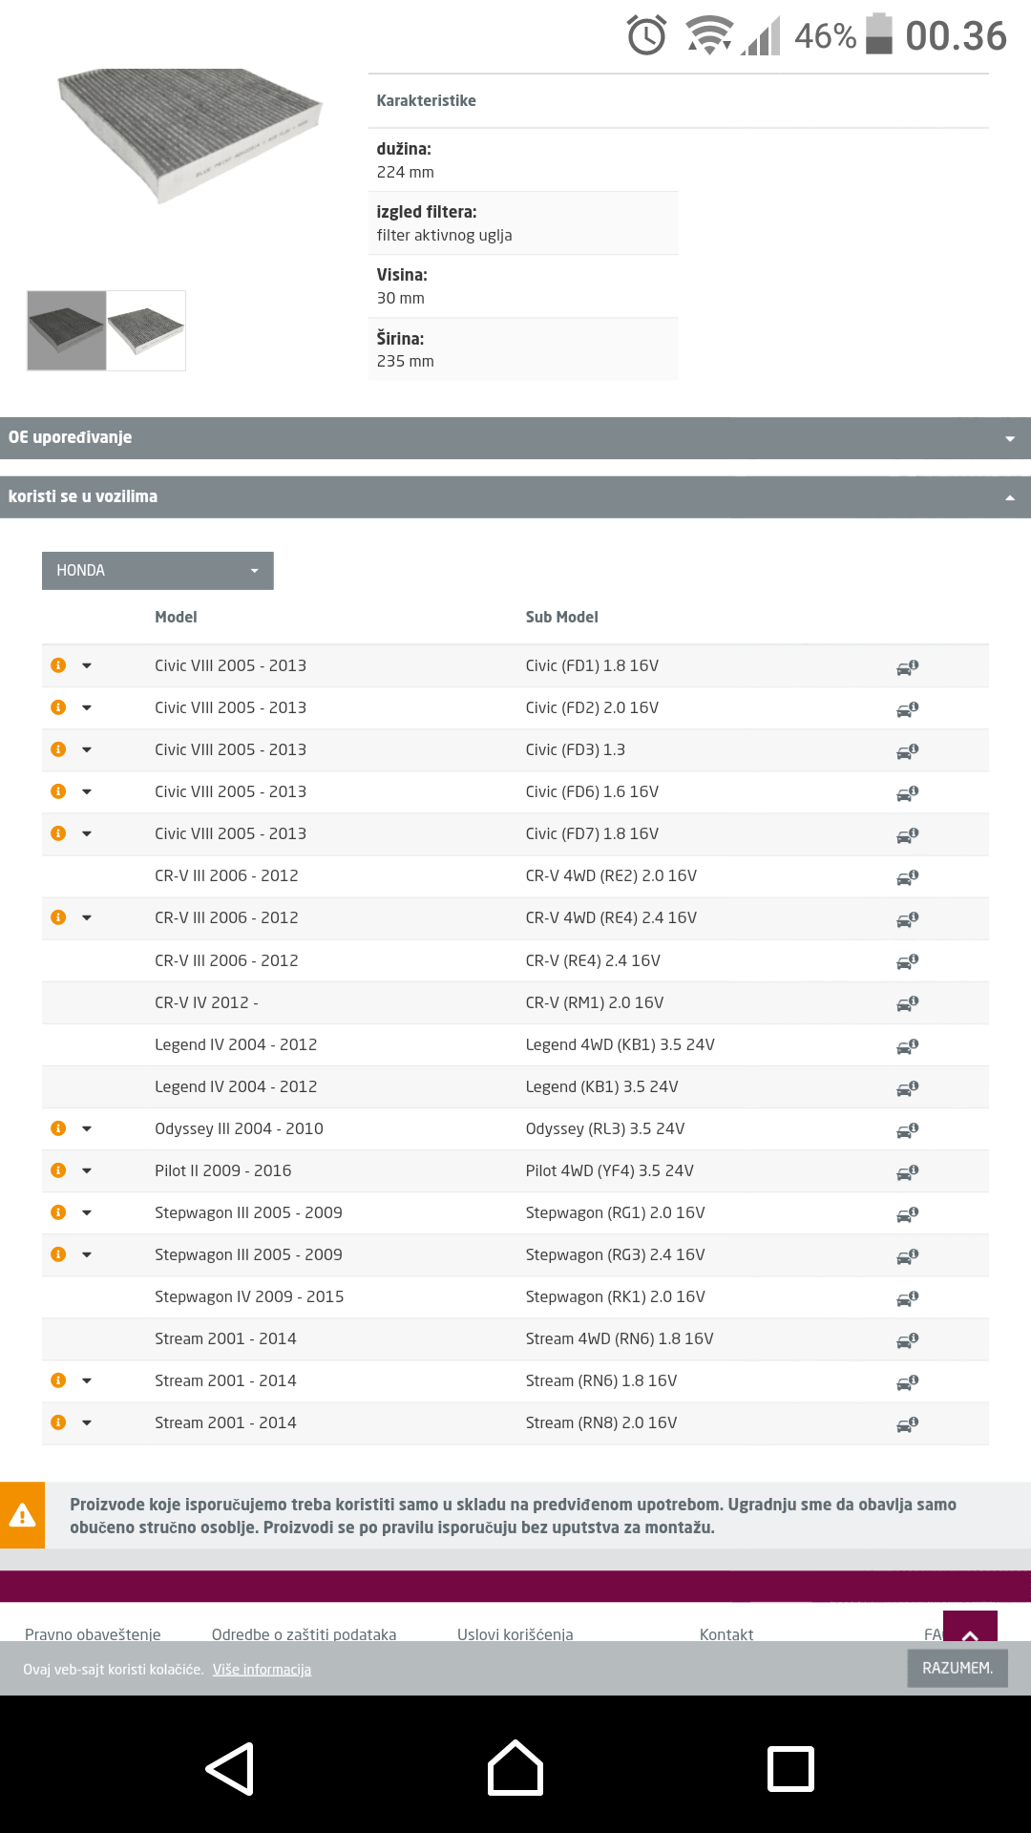Expand row arrow for Civic (FD6) 1.6 16V
Viewport: 1031px width, 1833px height.
click(87, 791)
